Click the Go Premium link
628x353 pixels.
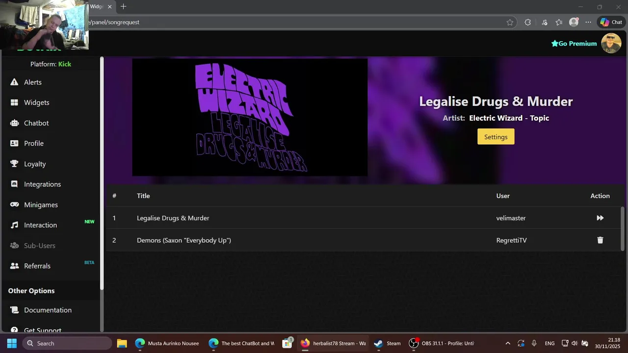tap(574, 44)
